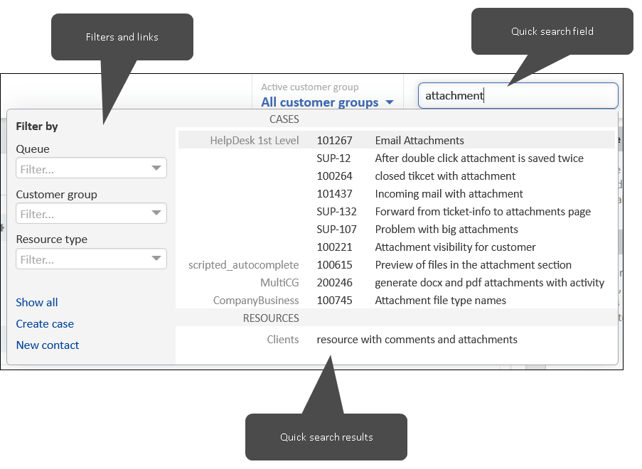Open case 100615 Preview of files

(473, 265)
